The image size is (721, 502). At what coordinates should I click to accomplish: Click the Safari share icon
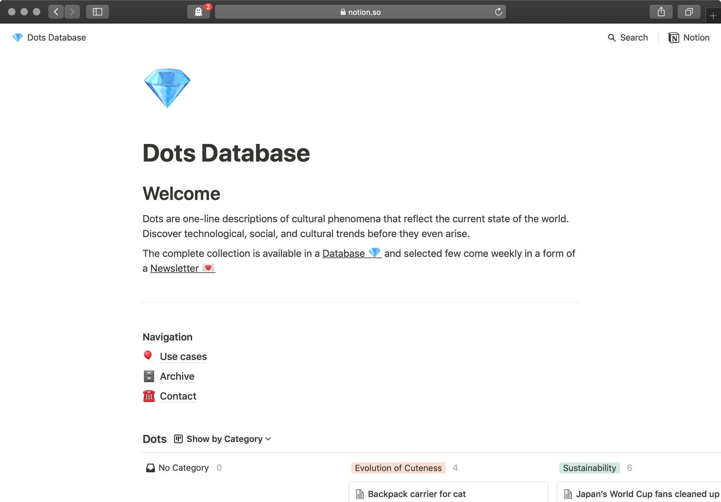pos(661,12)
